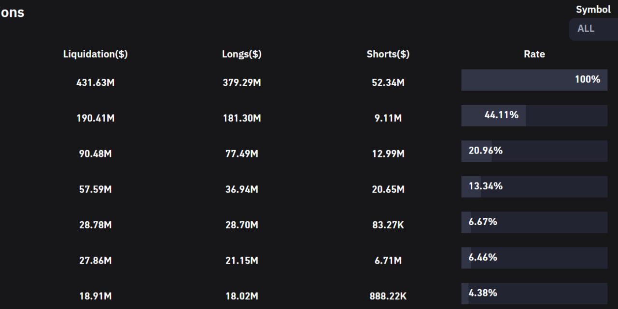The height and width of the screenshot is (309, 618).
Task: Open the Symbol ALL dropdown
Action: 593,29
